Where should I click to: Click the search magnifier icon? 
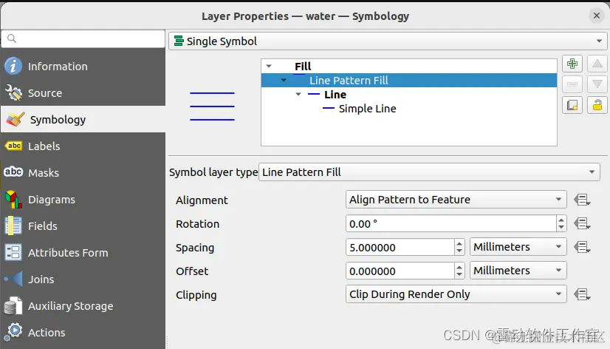point(12,38)
